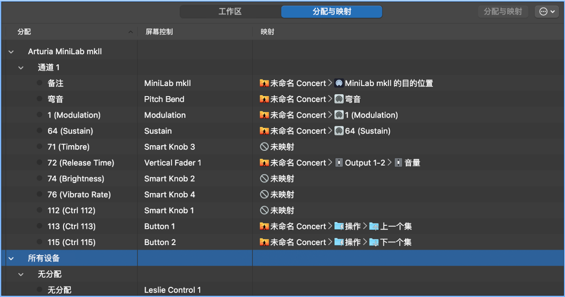Click the MiniLab mkII destination icon
The image size is (565, 297).
pyautogui.click(x=339, y=83)
